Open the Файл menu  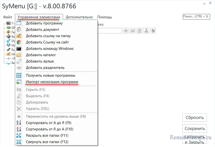8,17
